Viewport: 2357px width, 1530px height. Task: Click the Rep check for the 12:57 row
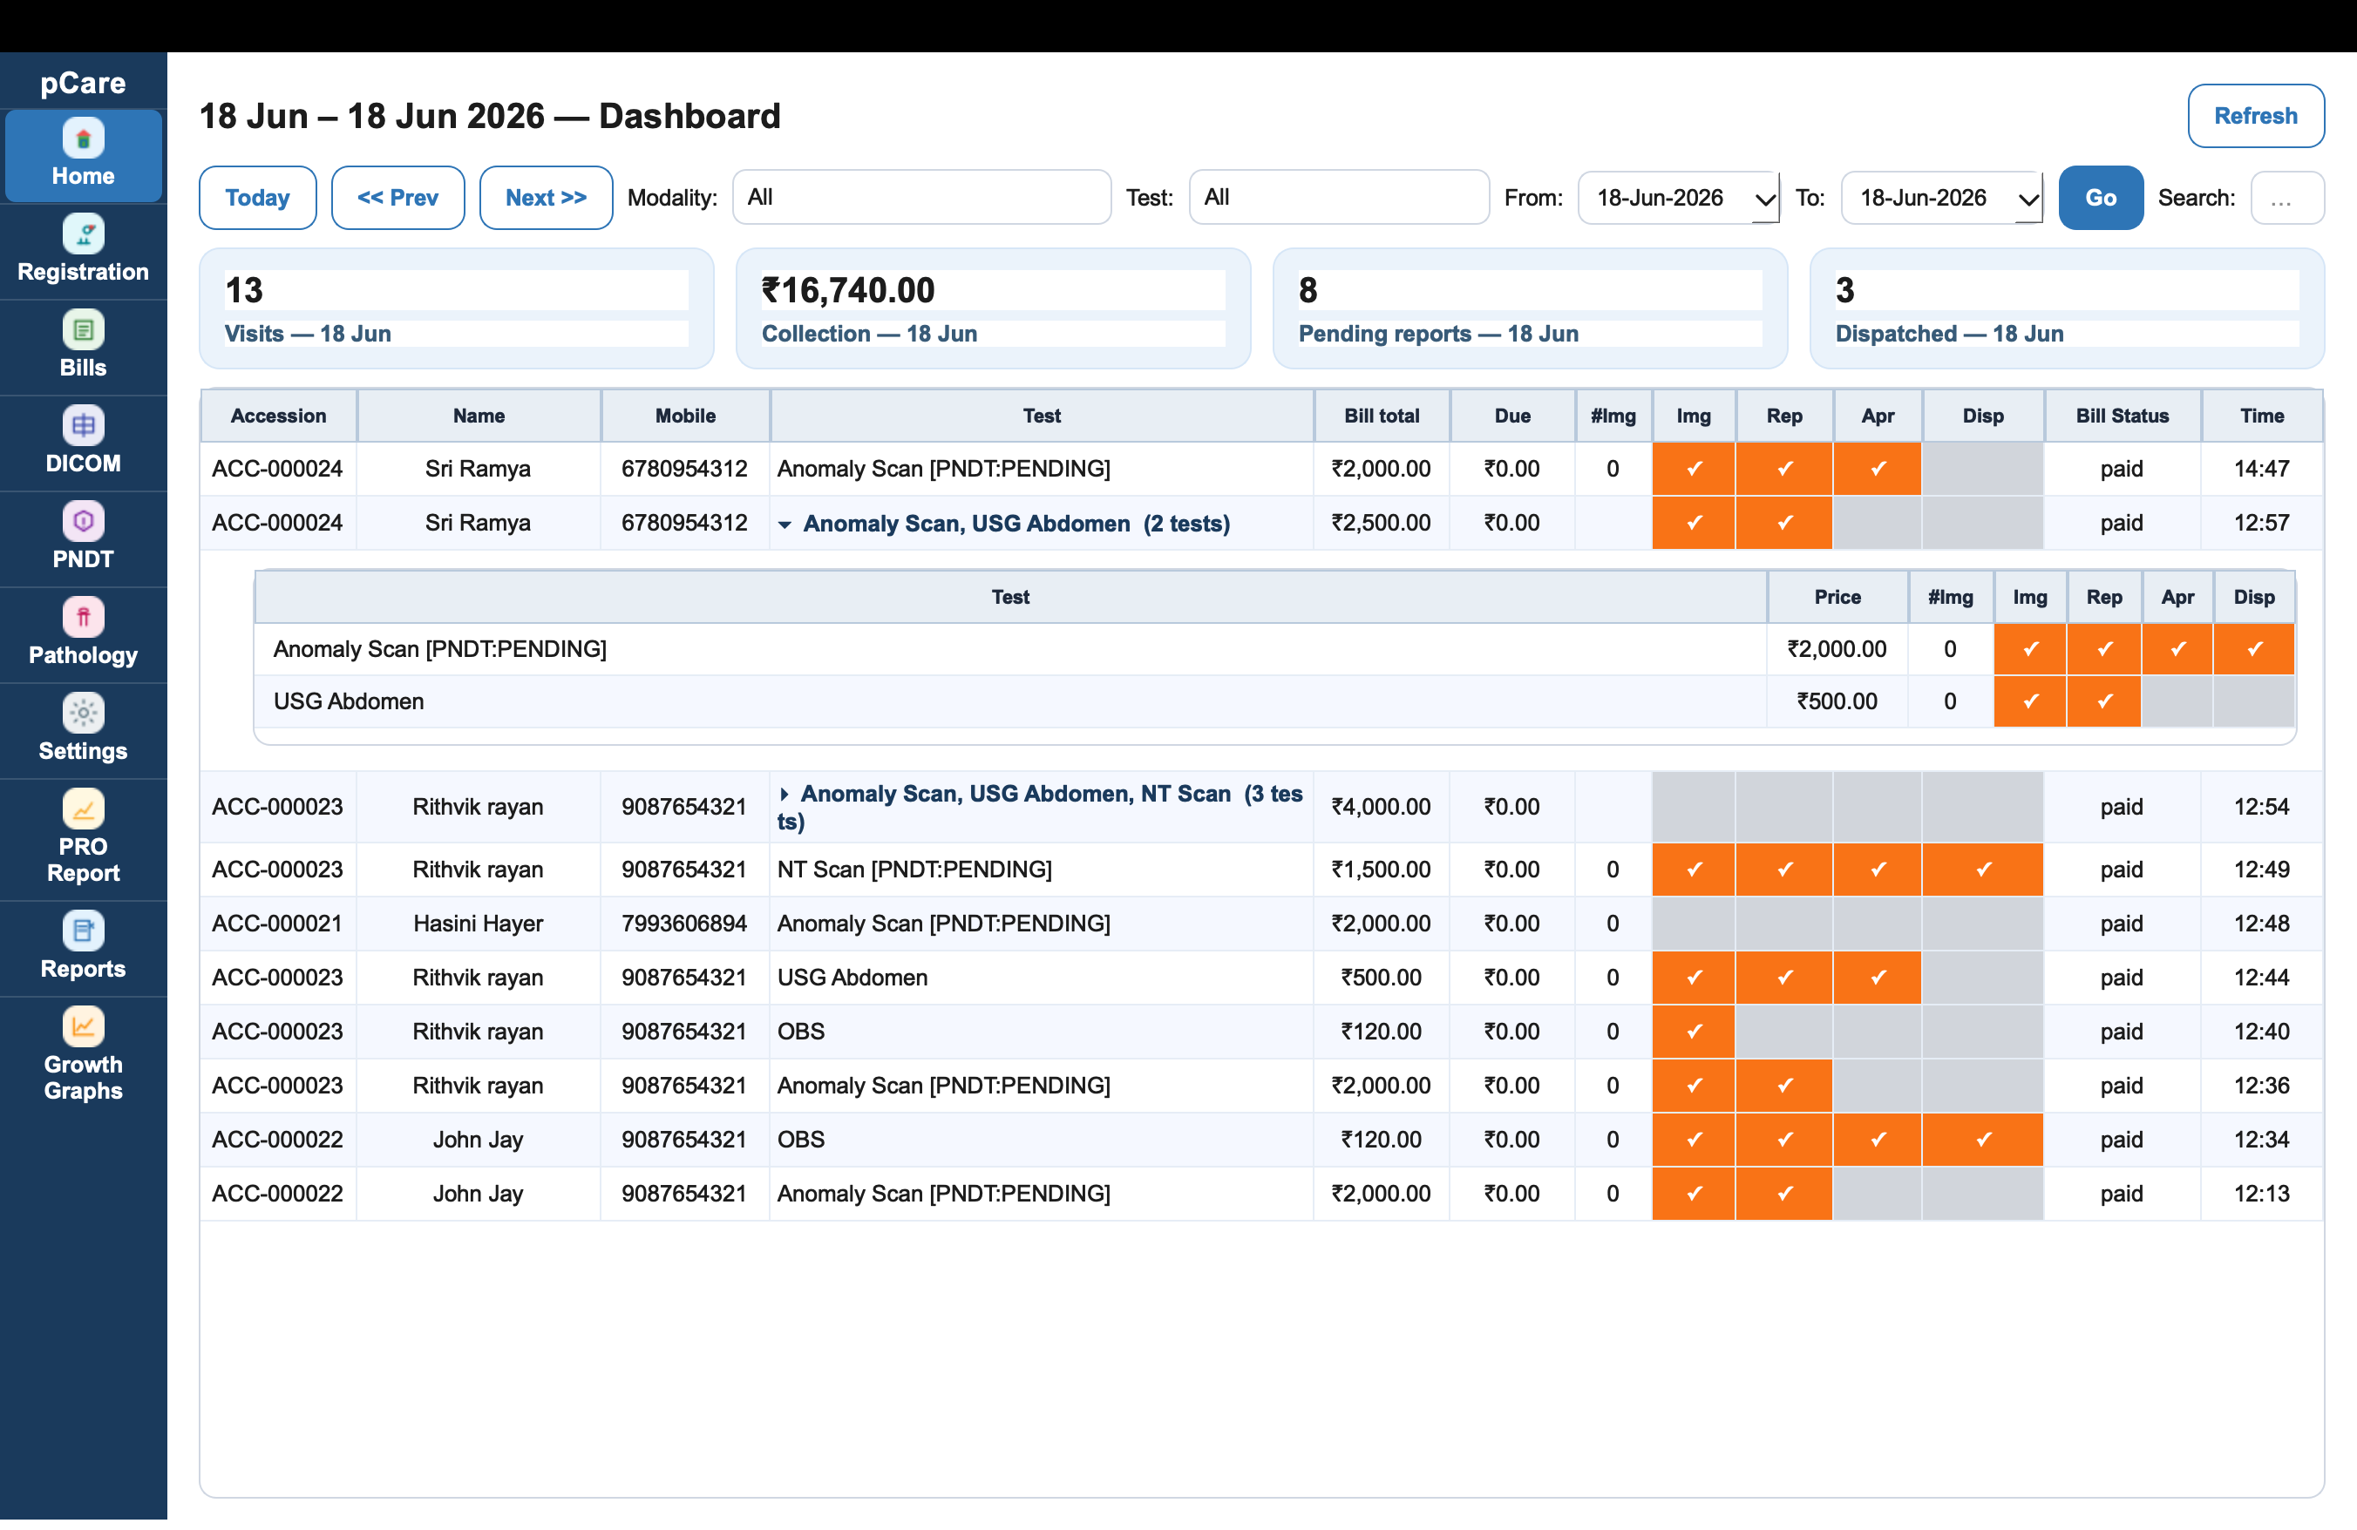click(x=1783, y=523)
